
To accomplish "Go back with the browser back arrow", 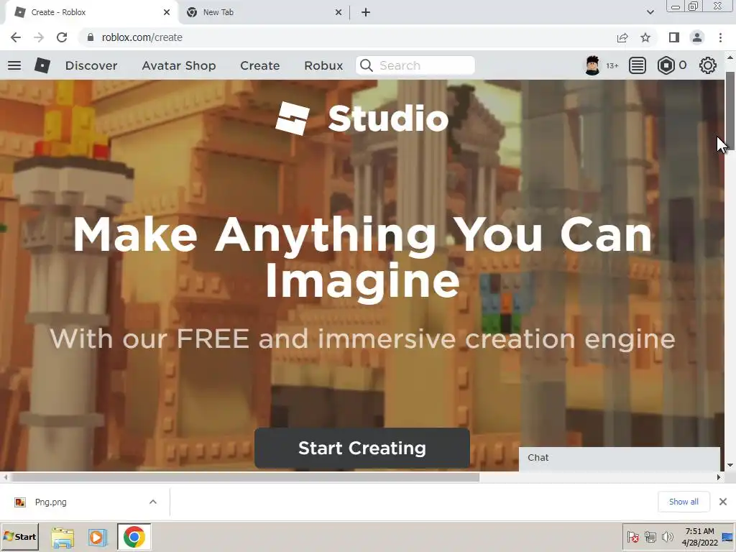I will [16, 37].
